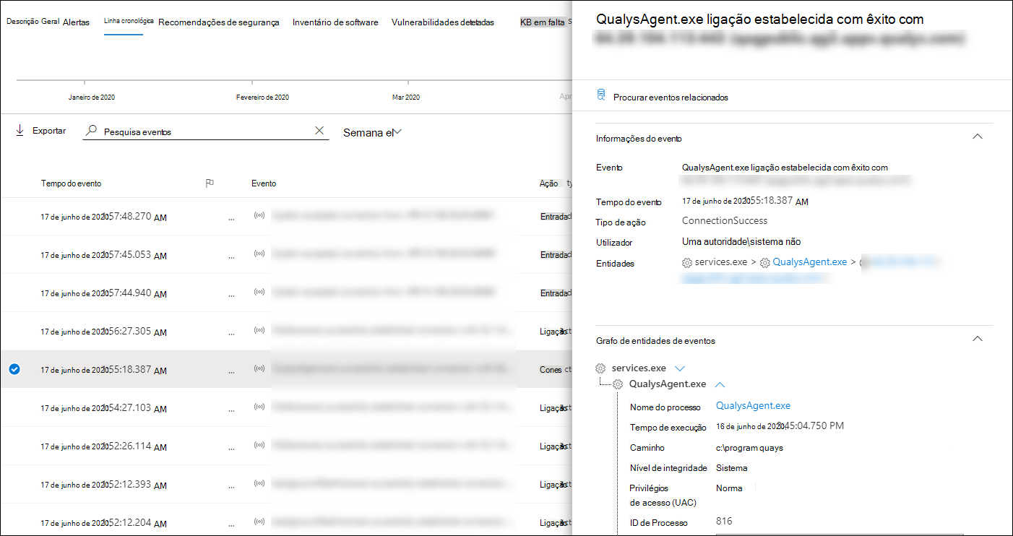View the Vulnerabilidades detetadas tab

point(443,22)
